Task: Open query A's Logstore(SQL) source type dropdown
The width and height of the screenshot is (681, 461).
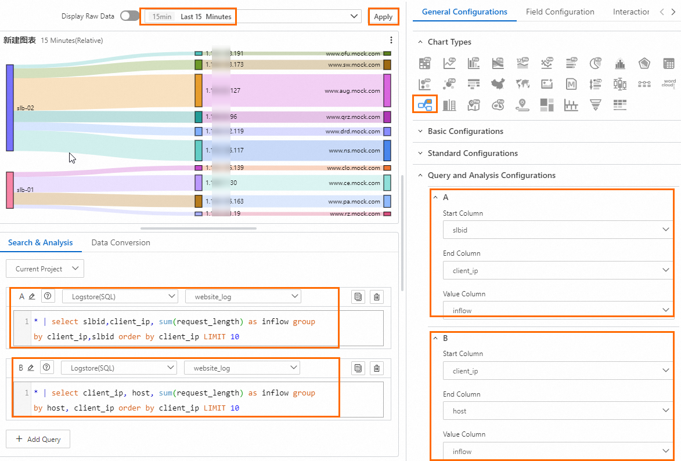Action: coord(120,297)
